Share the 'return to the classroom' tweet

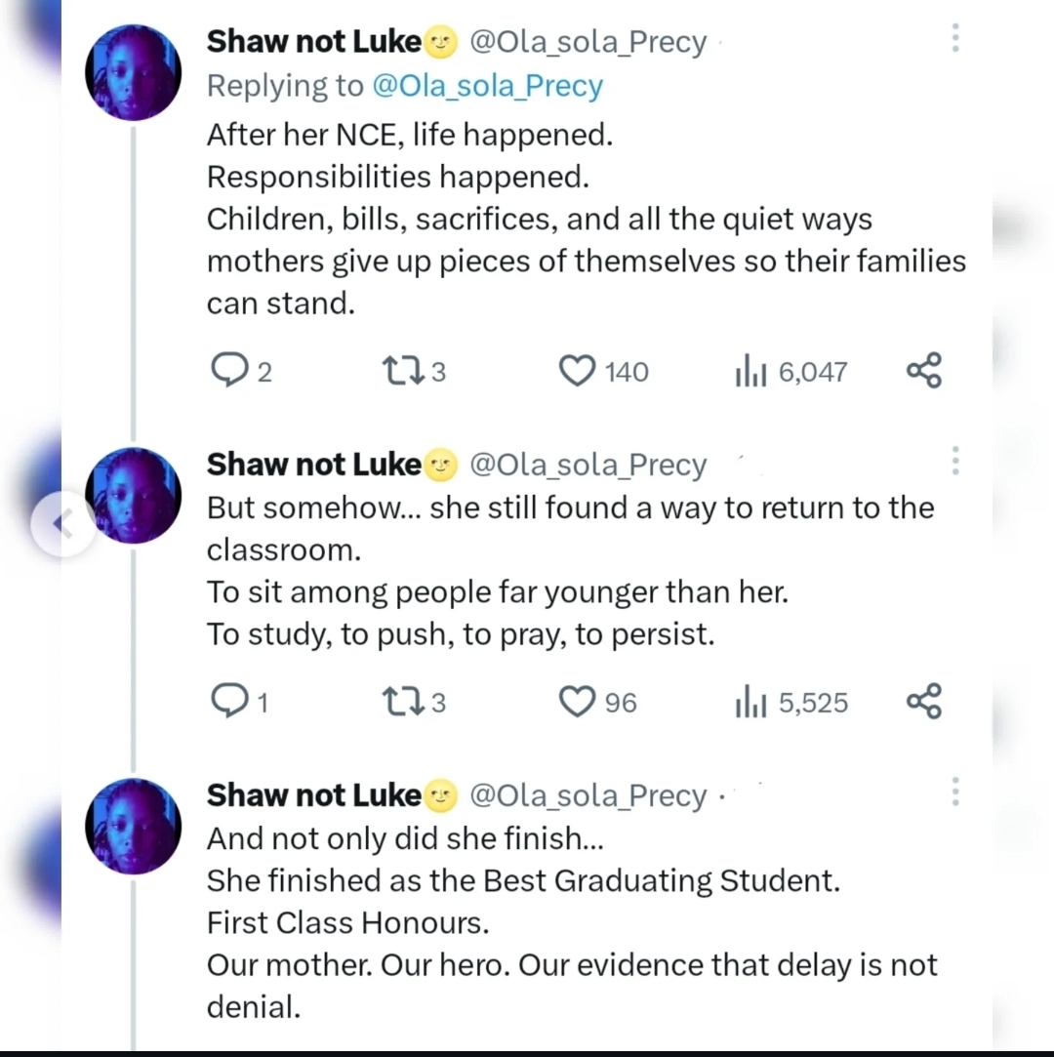pyautogui.click(x=923, y=702)
